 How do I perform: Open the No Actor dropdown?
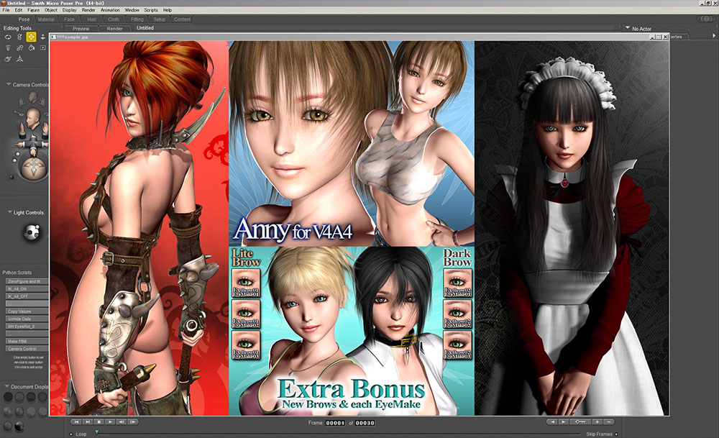tap(627, 28)
